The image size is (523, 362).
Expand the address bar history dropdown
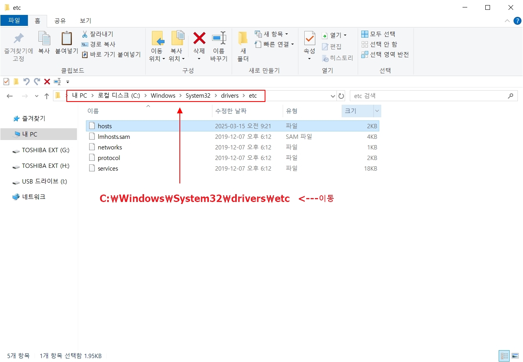tap(333, 96)
